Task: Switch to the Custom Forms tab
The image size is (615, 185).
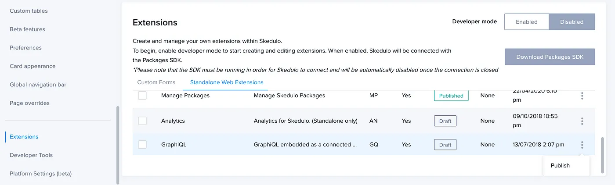Action: 156,82
